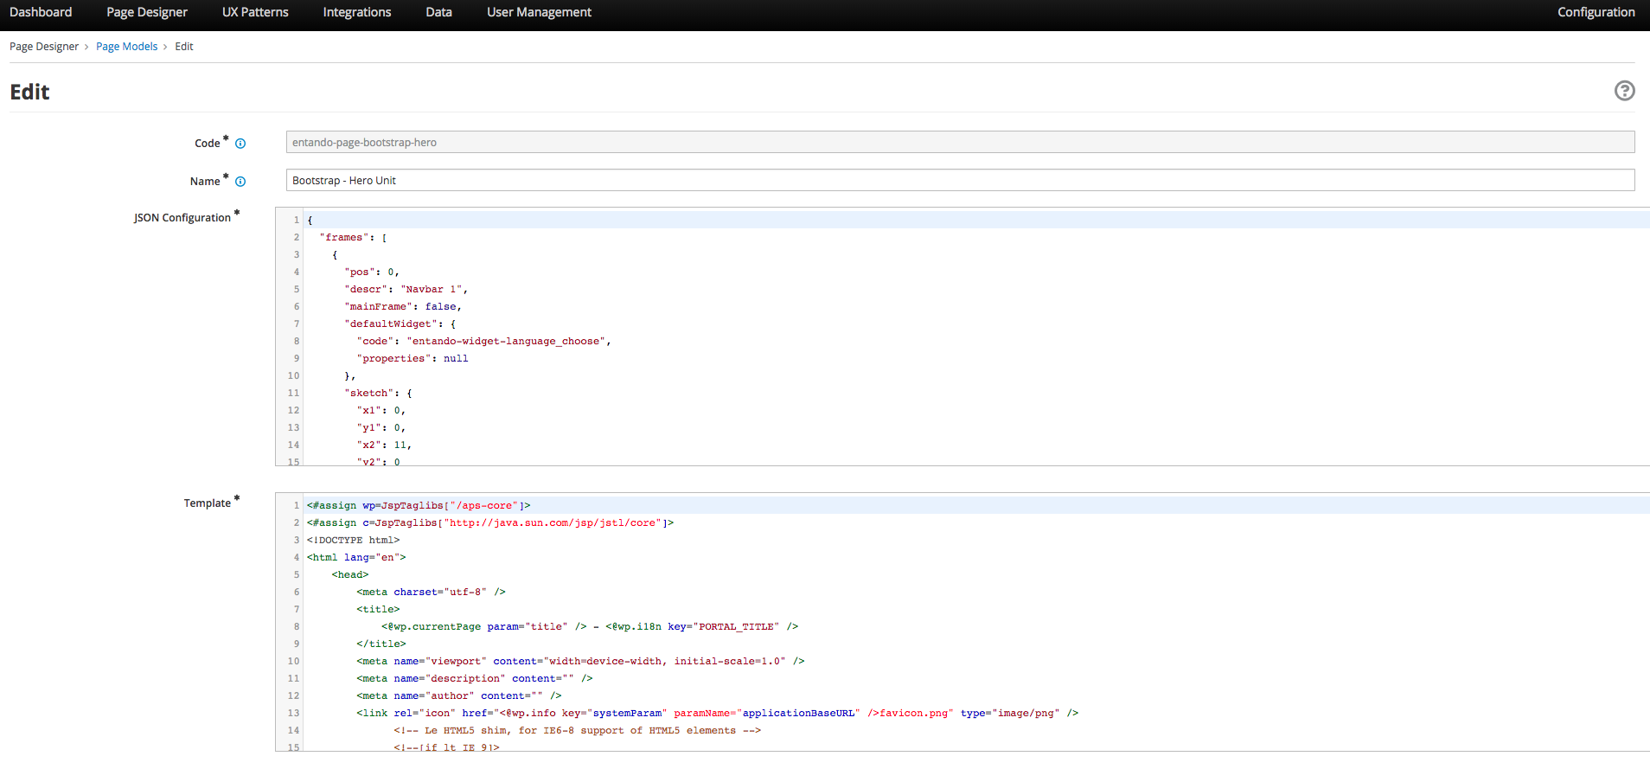Screen dimensions: 1650x769
Task: Open the User Management menu
Action: pos(539,12)
